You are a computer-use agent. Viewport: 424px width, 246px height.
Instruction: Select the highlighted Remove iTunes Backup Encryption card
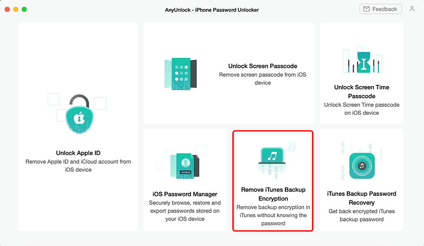[273, 180]
